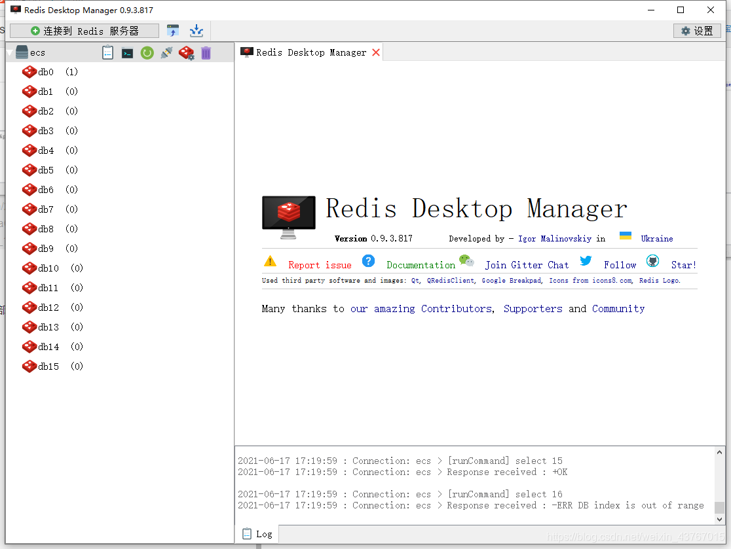Open console terminal icon for ecs

tap(127, 53)
